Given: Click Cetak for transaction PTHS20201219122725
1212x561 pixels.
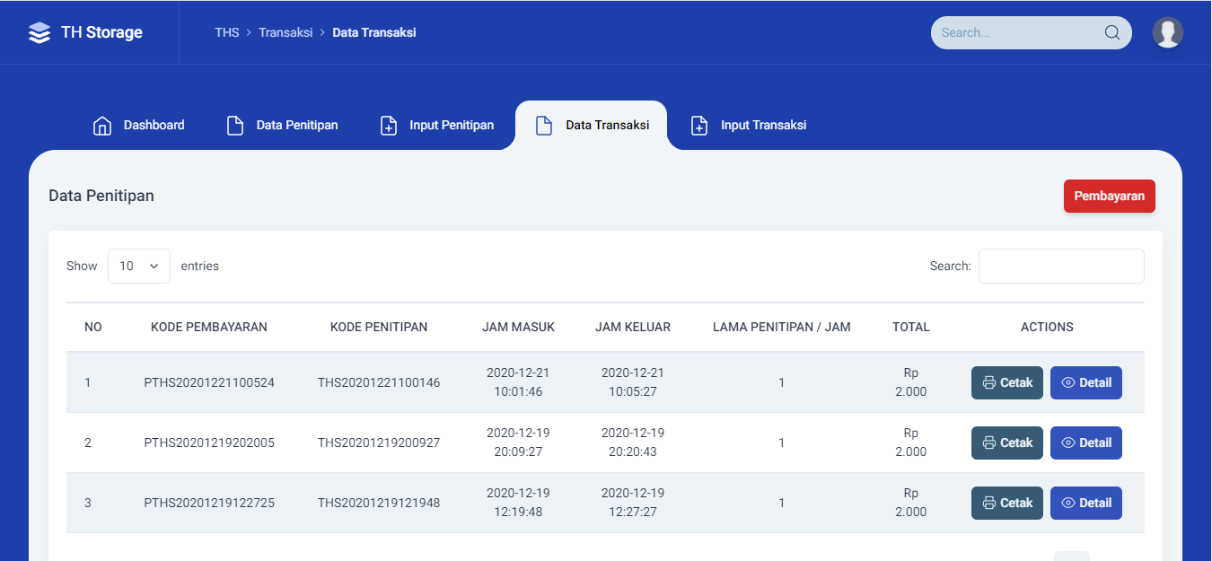Looking at the screenshot, I should [x=1006, y=504].
